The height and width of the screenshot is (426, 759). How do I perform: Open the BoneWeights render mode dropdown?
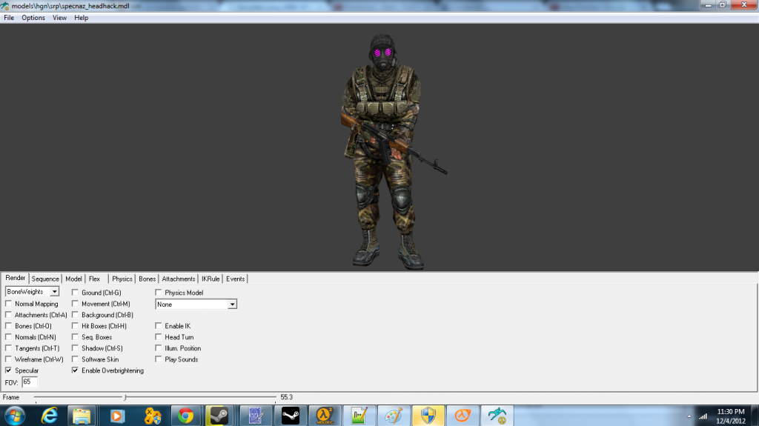(x=33, y=291)
